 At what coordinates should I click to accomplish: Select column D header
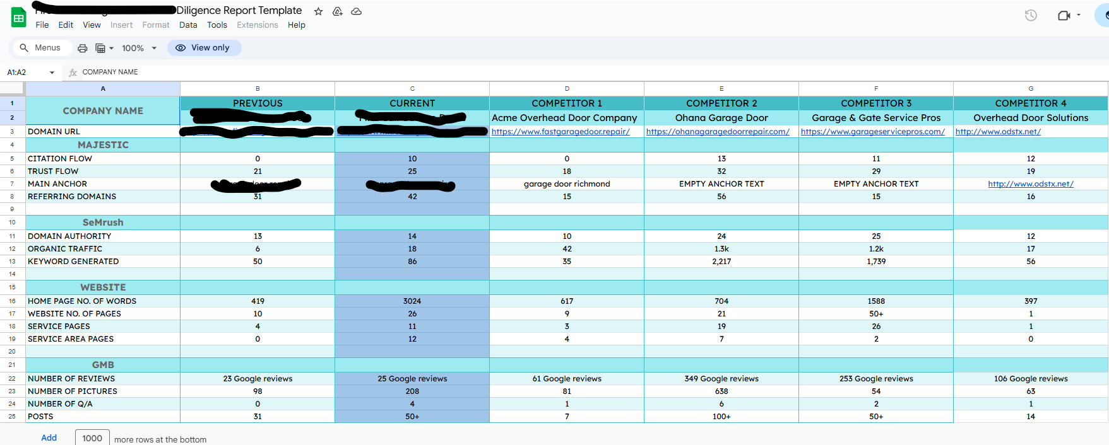(x=567, y=88)
